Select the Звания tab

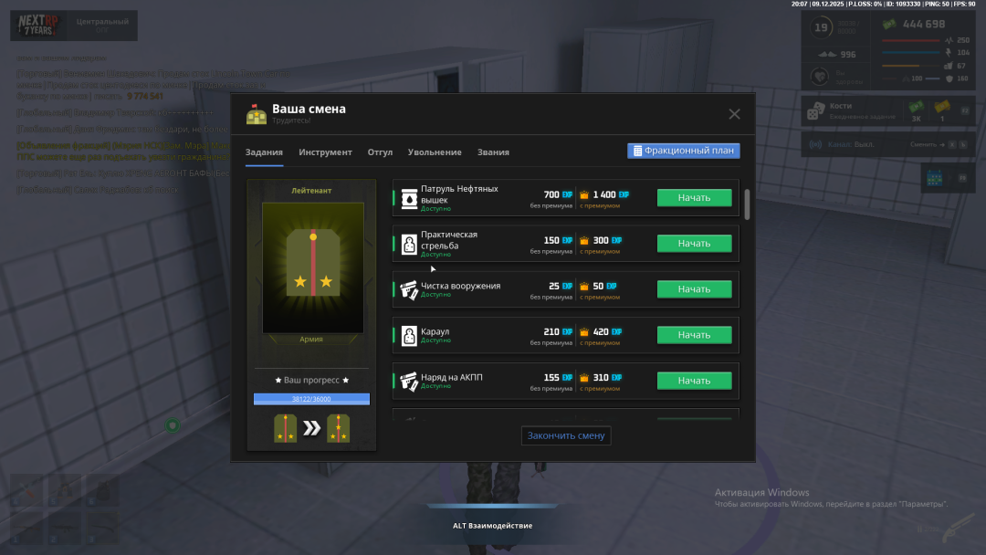493,152
